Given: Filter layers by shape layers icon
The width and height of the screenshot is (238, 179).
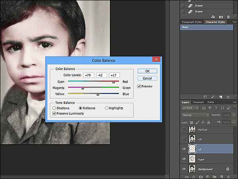Looking at the screenshot, I should [222, 108].
